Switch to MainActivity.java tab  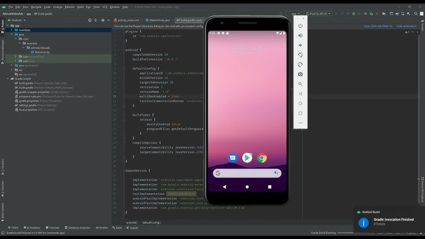coord(158,20)
